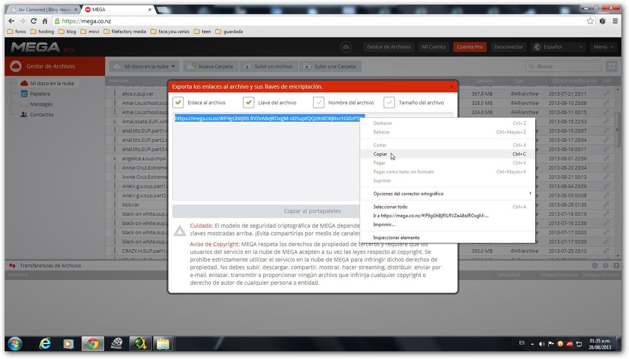The image size is (629, 359).
Task: Click Copiar al portapapeles button
Action: (313, 211)
